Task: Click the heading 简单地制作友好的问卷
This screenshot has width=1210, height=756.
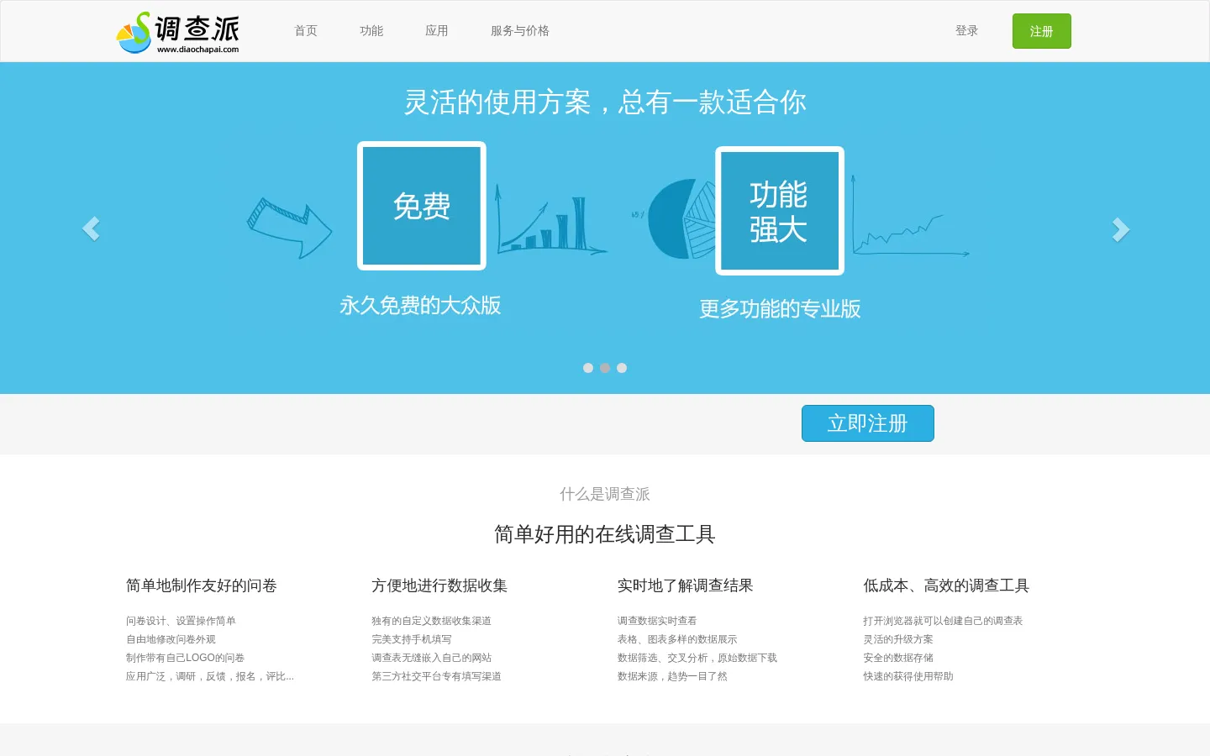Action: pos(202,585)
